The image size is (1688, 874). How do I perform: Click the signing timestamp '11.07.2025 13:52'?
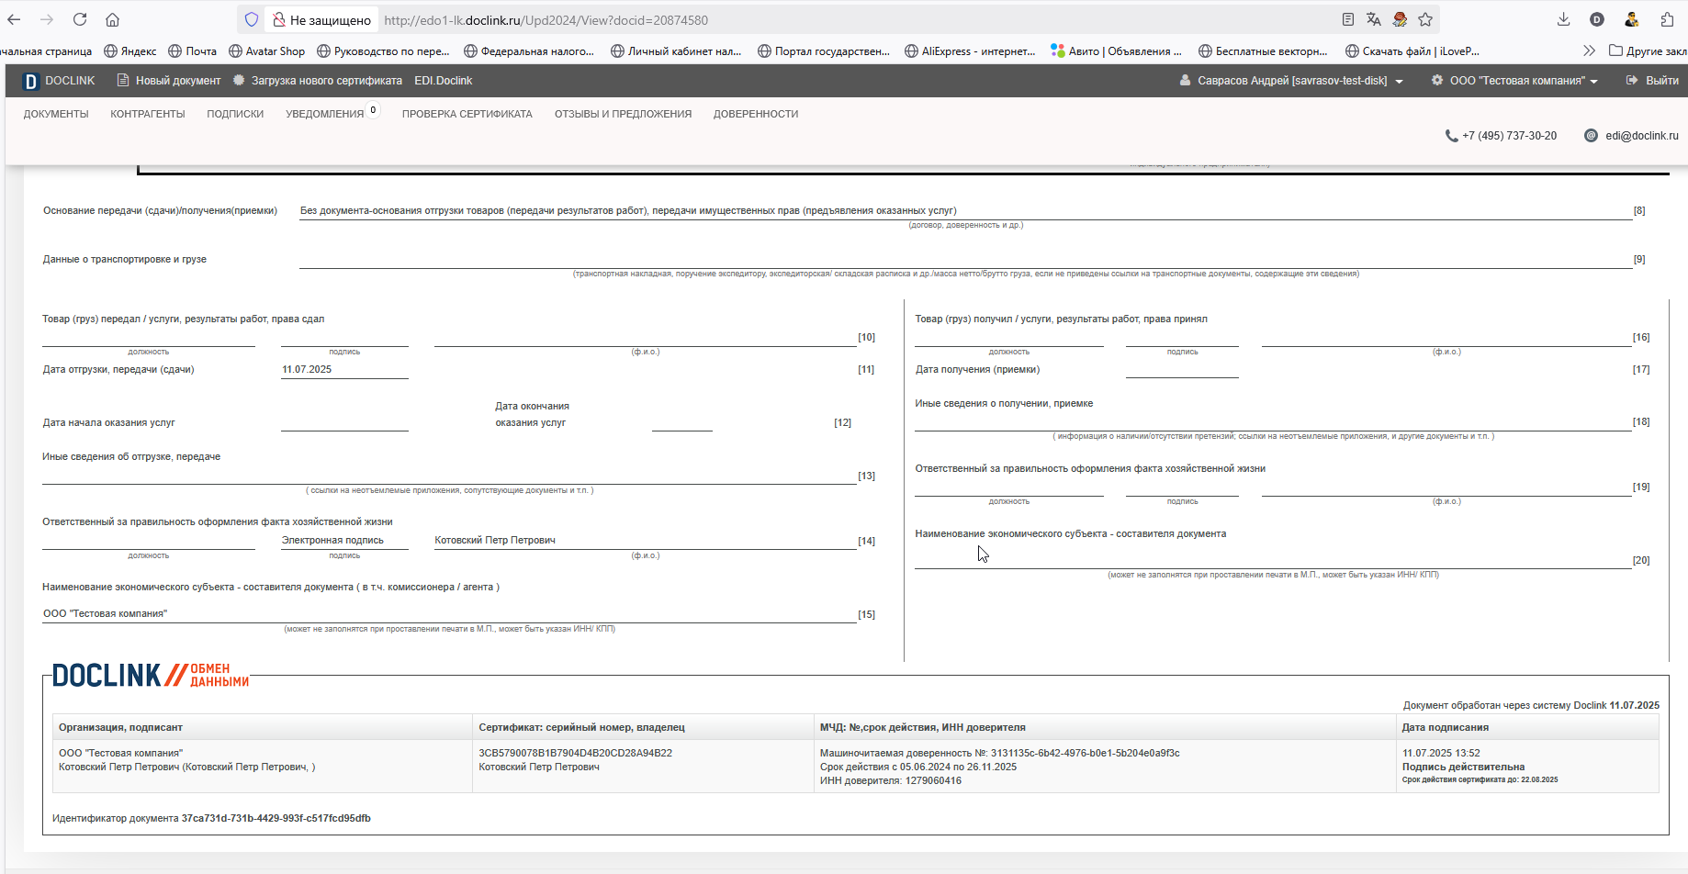(1441, 753)
